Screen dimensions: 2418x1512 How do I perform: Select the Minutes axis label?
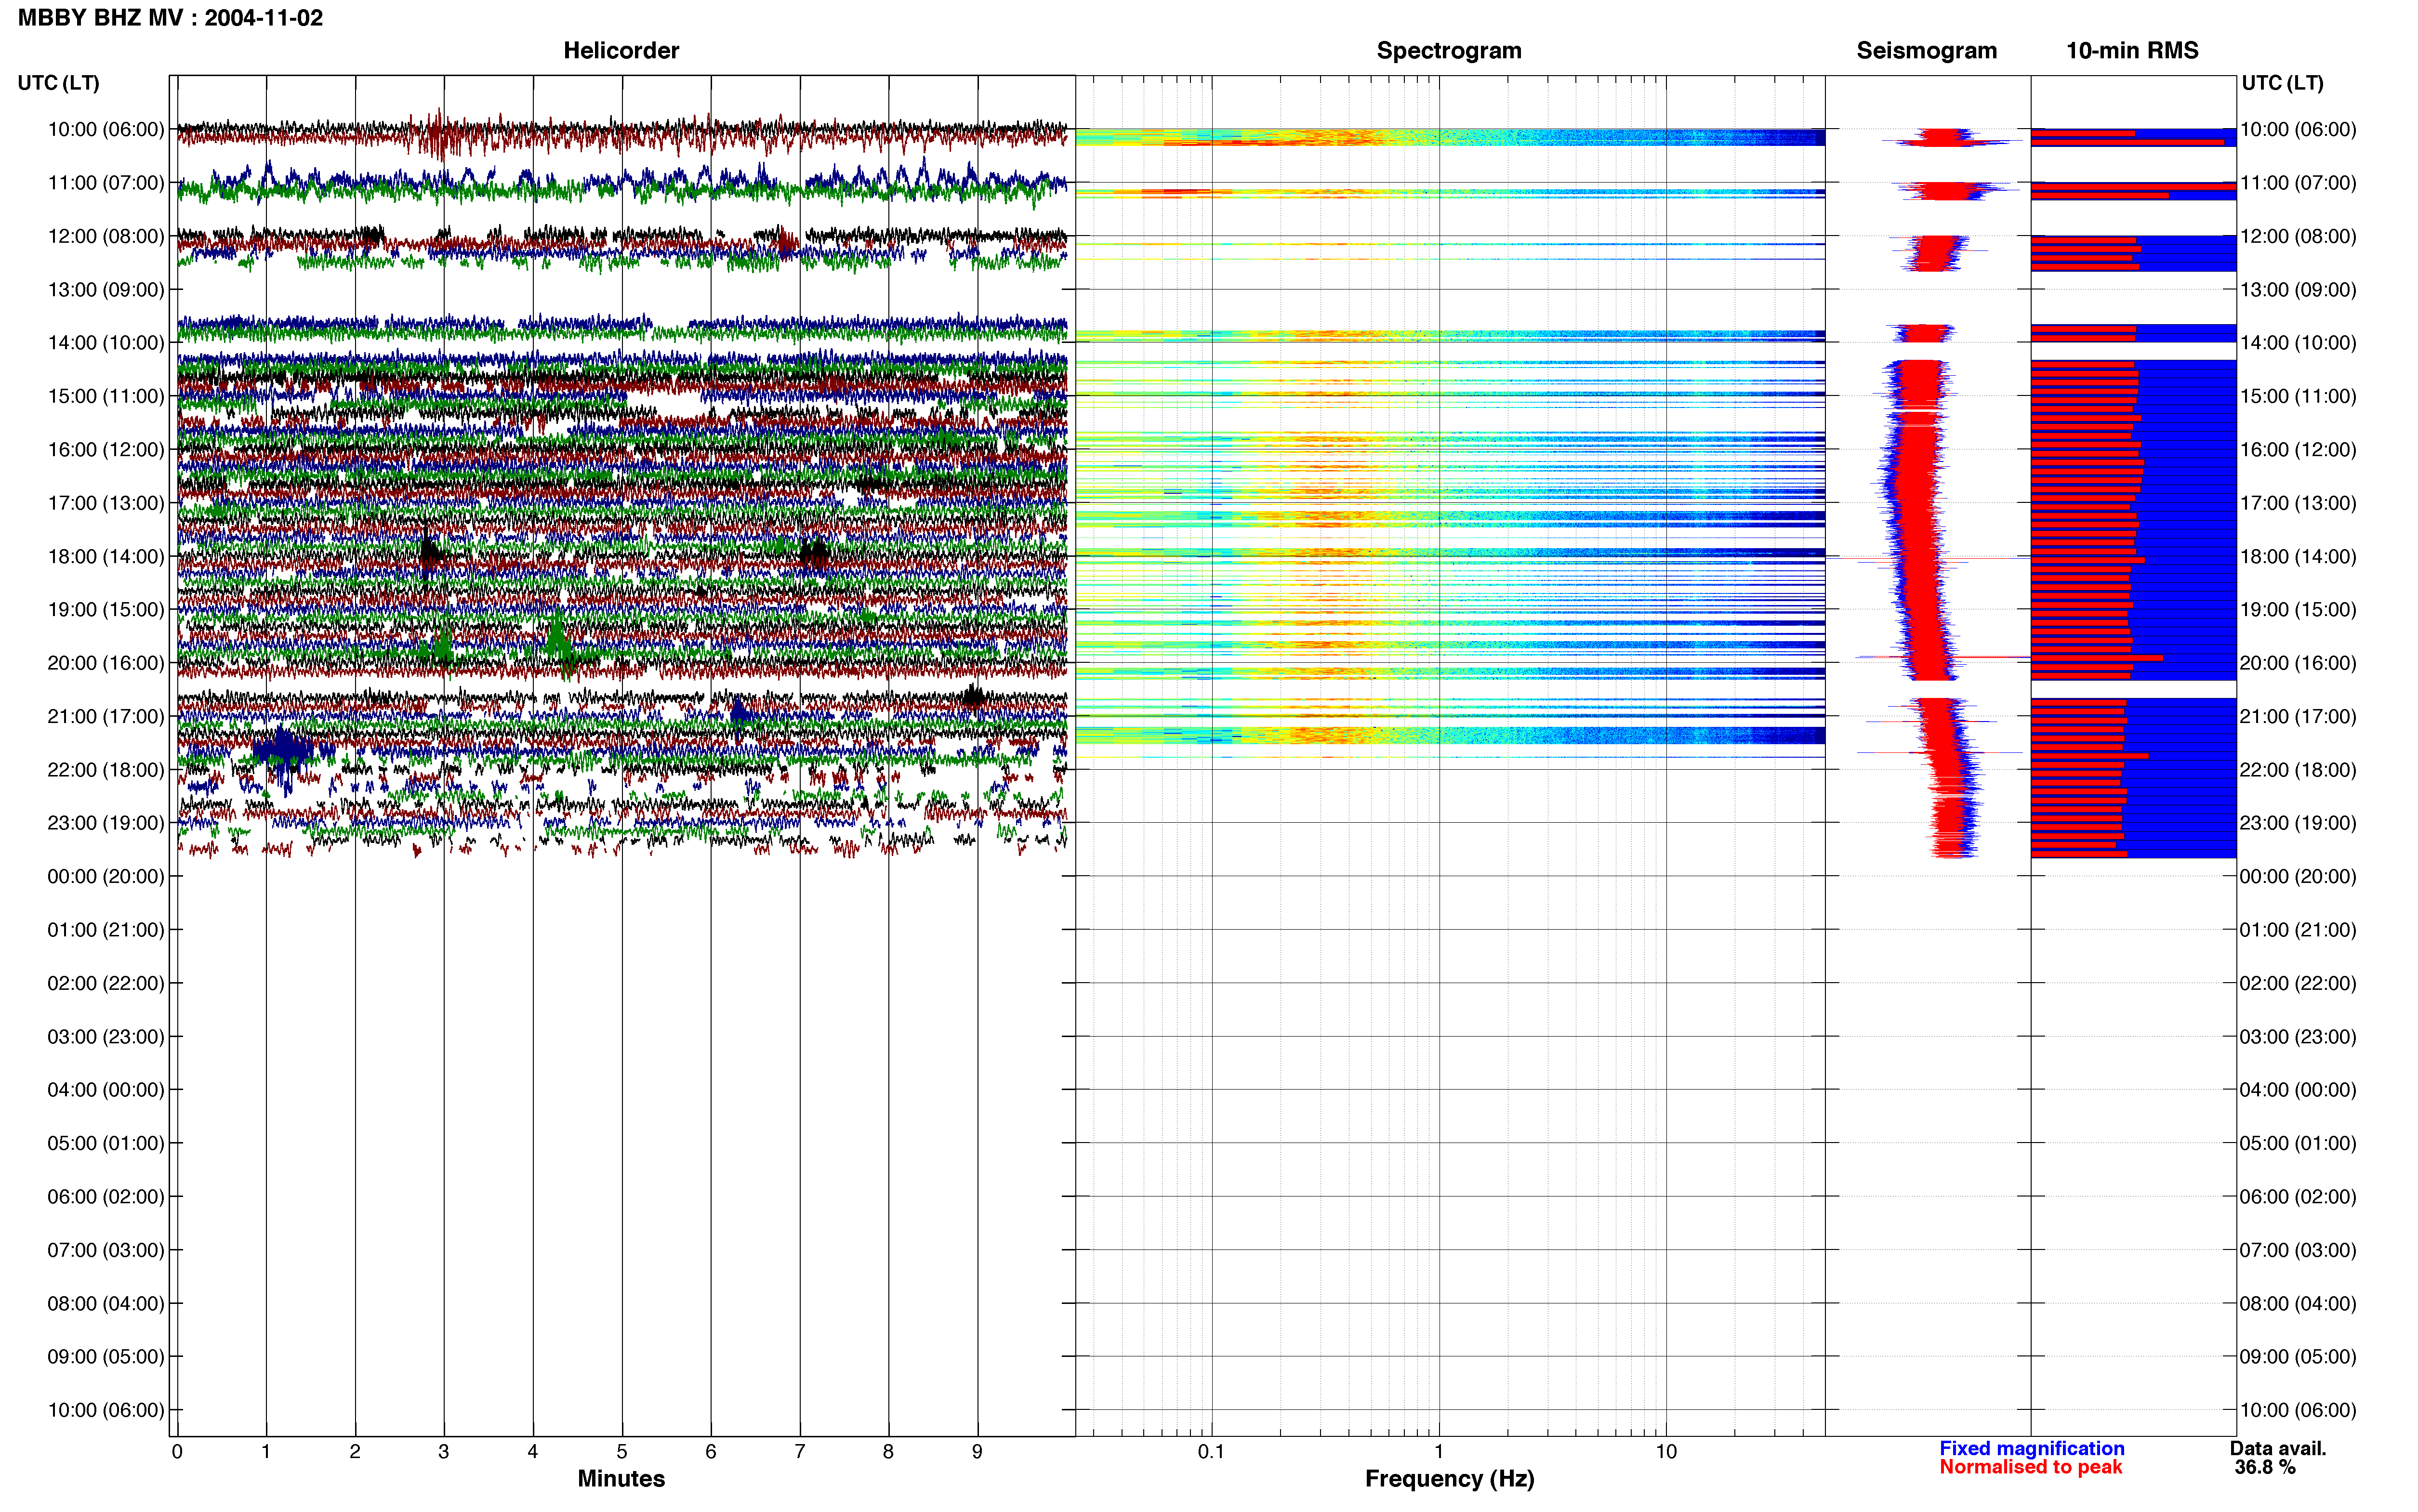621,1478
